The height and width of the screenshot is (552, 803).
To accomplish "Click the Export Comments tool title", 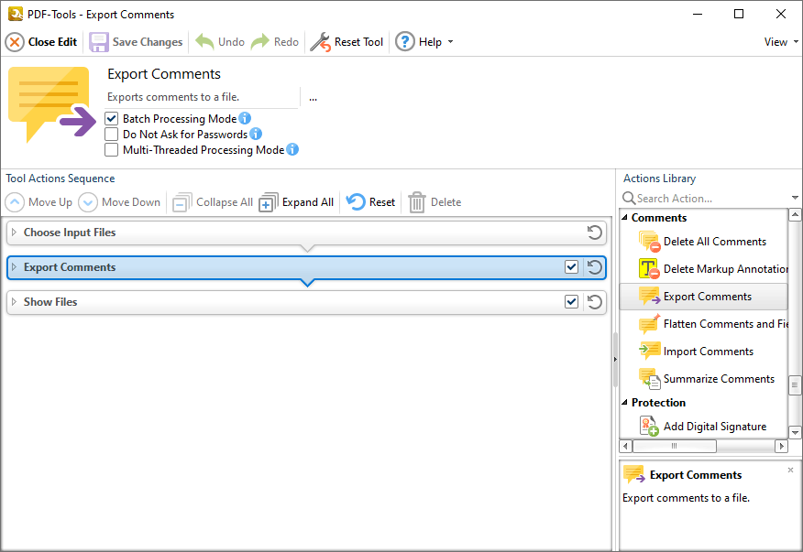I will pyautogui.click(x=164, y=74).
